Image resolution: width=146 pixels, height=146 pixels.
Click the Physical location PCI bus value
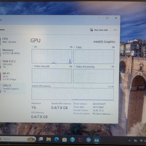click(103, 114)
